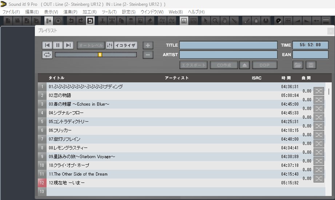Click the second zero-cross waveform toolbar icon
This screenshot has width=335, height=200.
(x=172, y=21)
